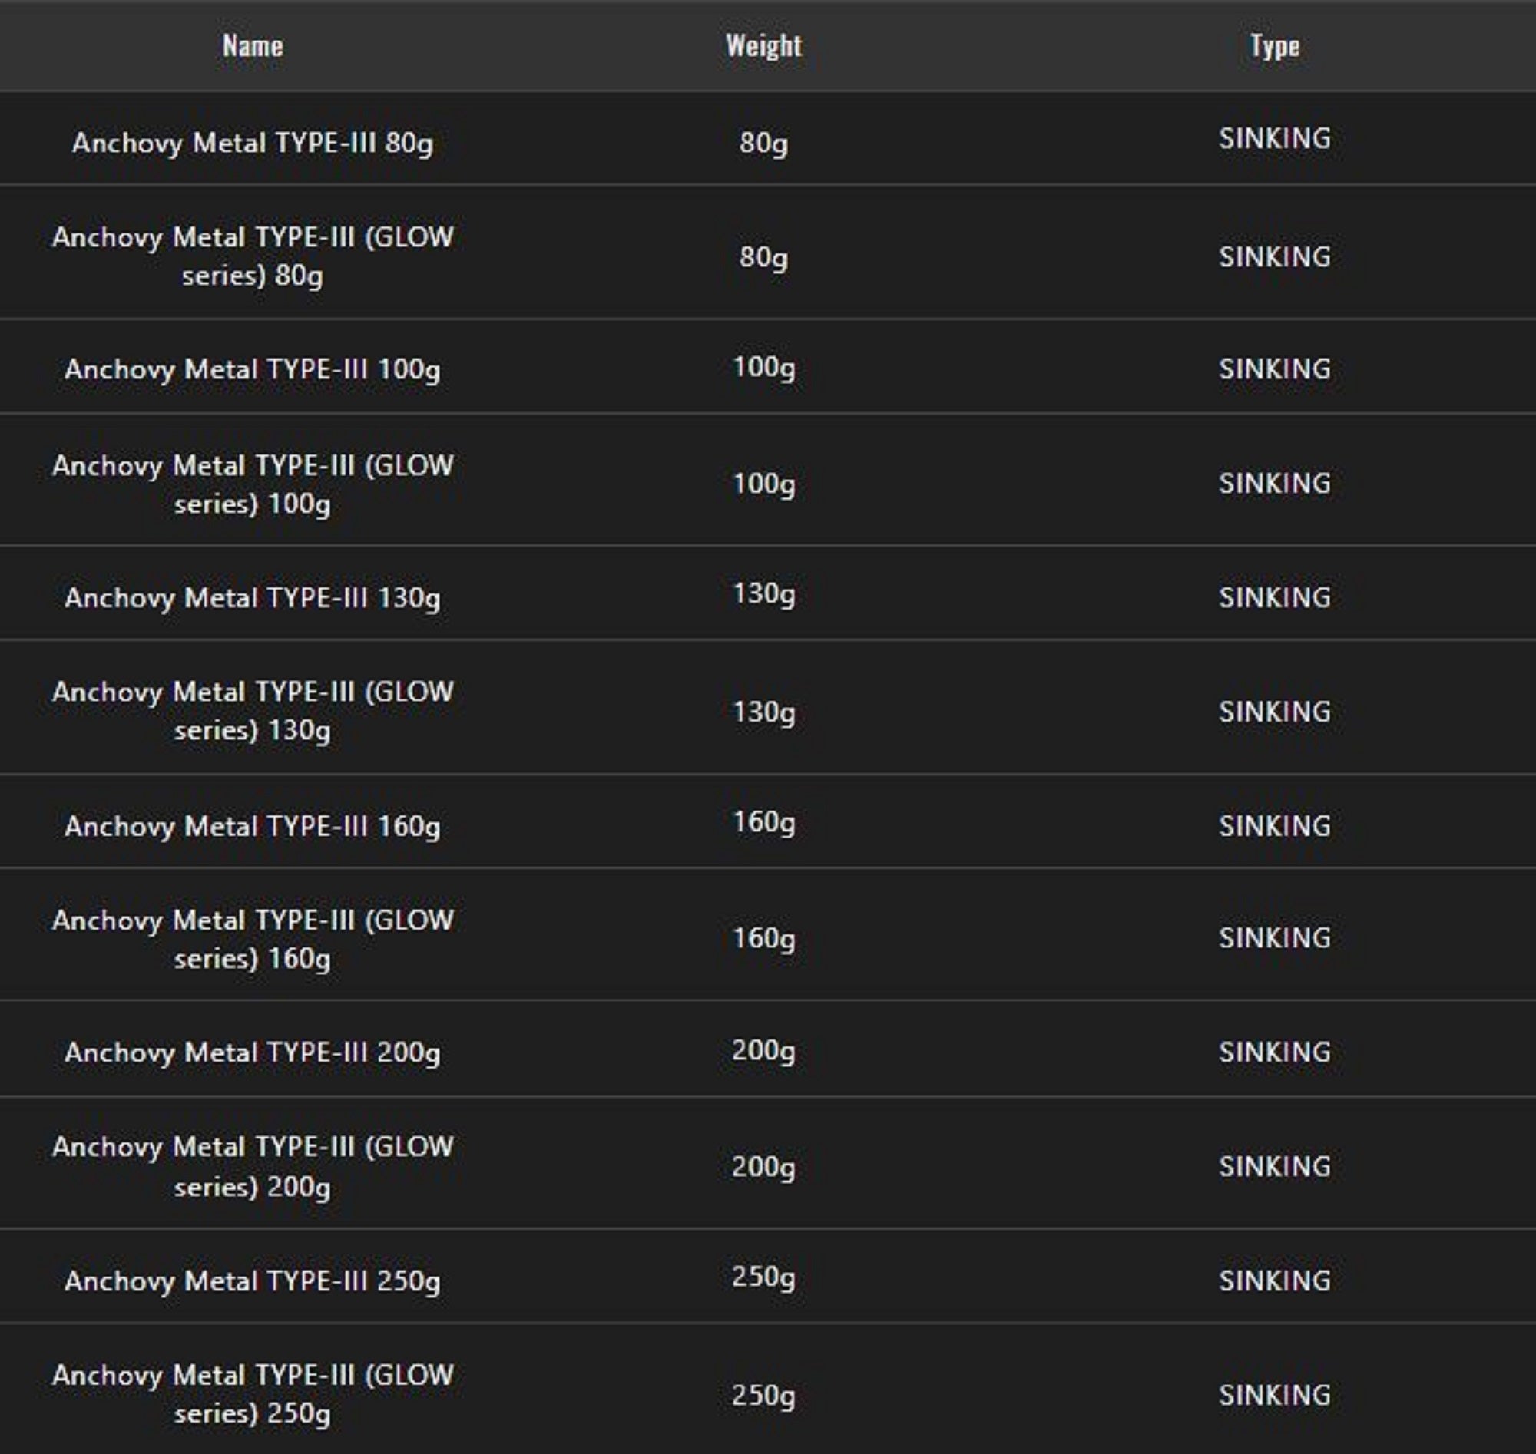Open Anchovy Metal TYPE-III (GLOW series) 100g
Image resolution: width=1536 pixels, height=1454 pixels.
(x=253, y=484)
